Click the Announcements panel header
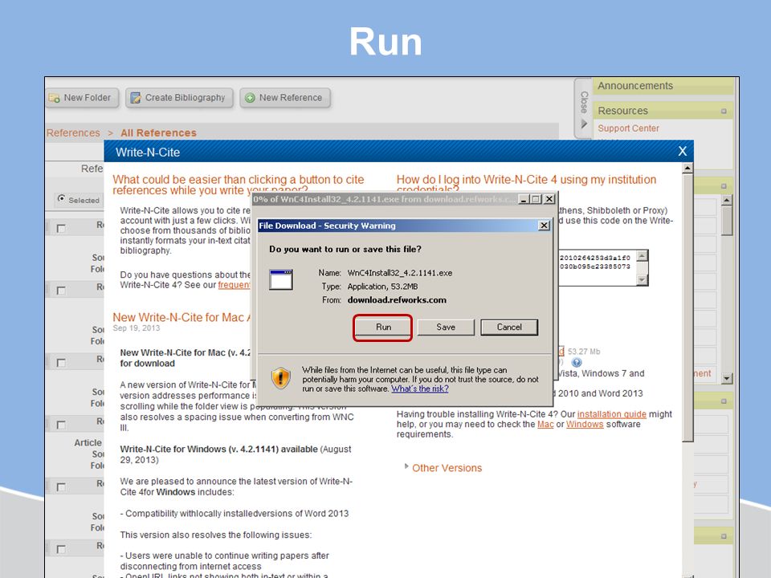771x578 pixels. pyautogui.click(x=663, y=86)
